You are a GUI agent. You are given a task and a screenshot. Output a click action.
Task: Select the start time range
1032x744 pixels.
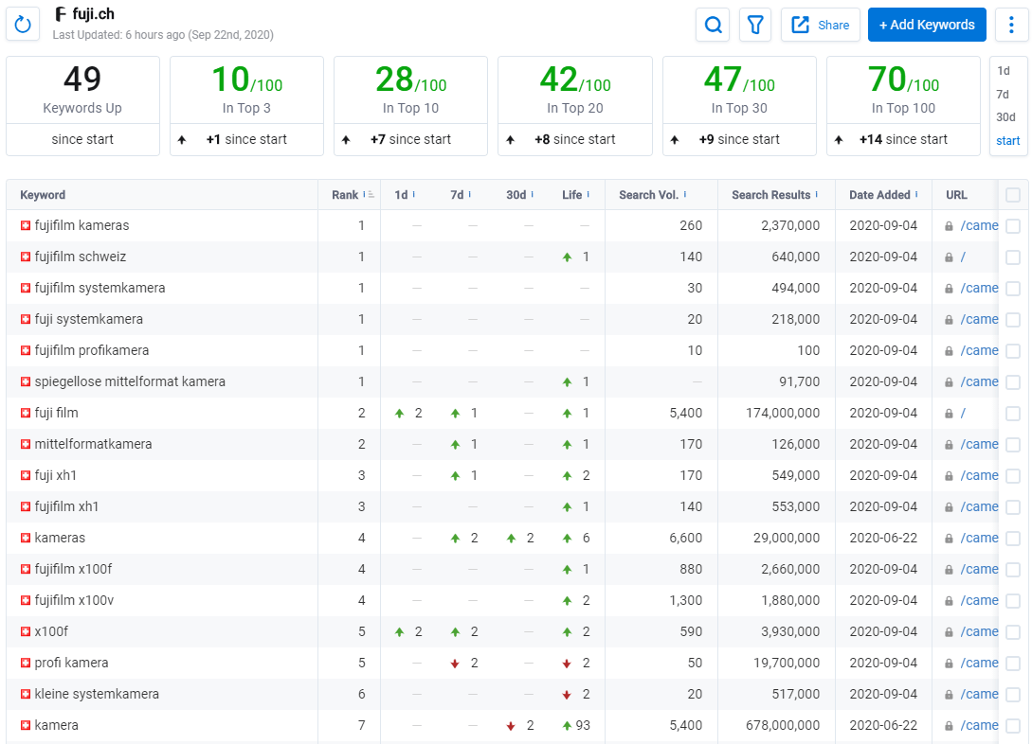pos(1007,141)
